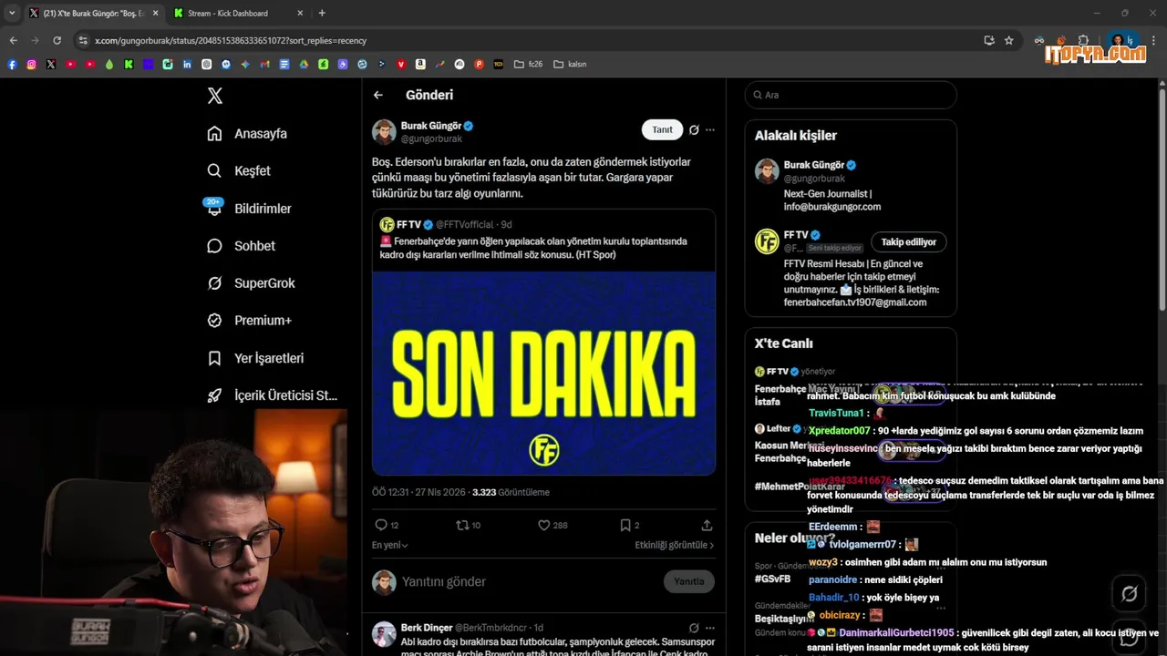Expand Etkinliği görüntüle link
The image size is (1167, 656).
coord(675,545)
